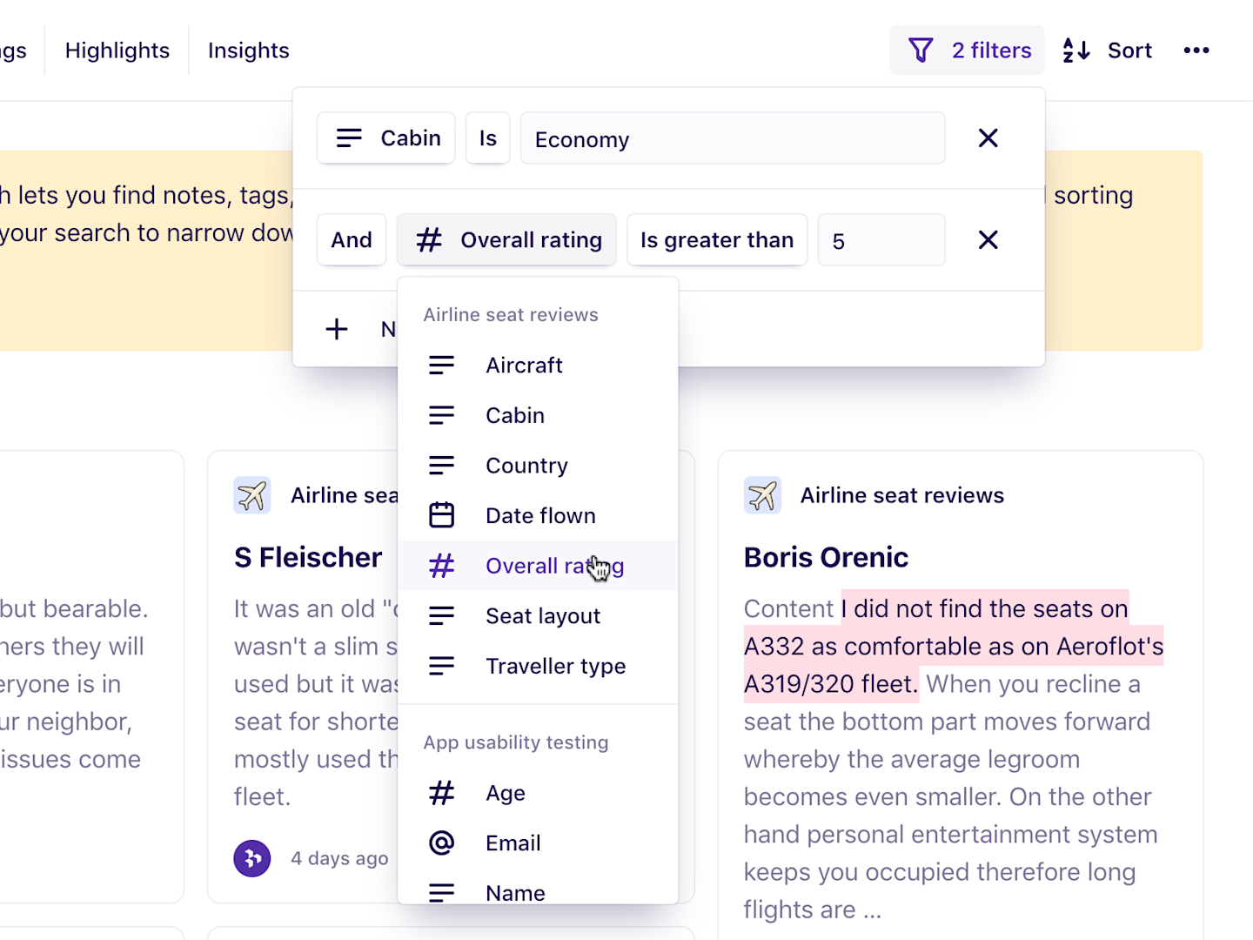Image resolution: width=1253 pixels, height=940 pixels.
Task: Select Seat layout from the field list
Action: [538, 616]
